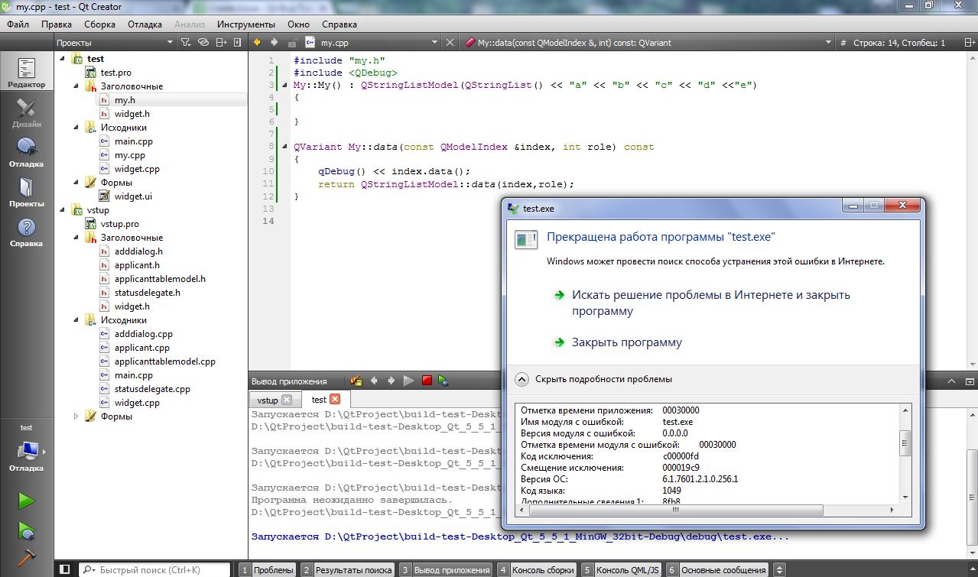Open the Справка (Help) mode

(27, 232)
